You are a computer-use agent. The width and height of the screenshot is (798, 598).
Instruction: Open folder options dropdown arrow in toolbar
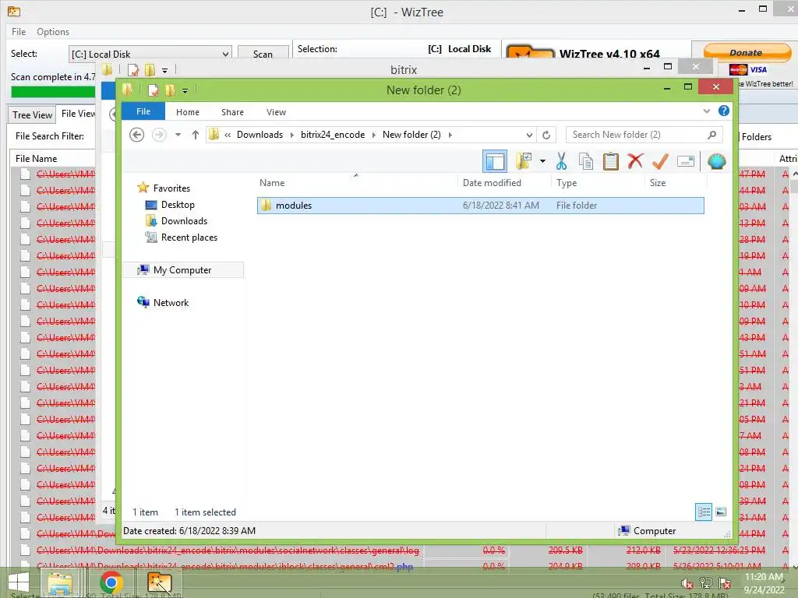pyautogui.click(x=542, y=162)
